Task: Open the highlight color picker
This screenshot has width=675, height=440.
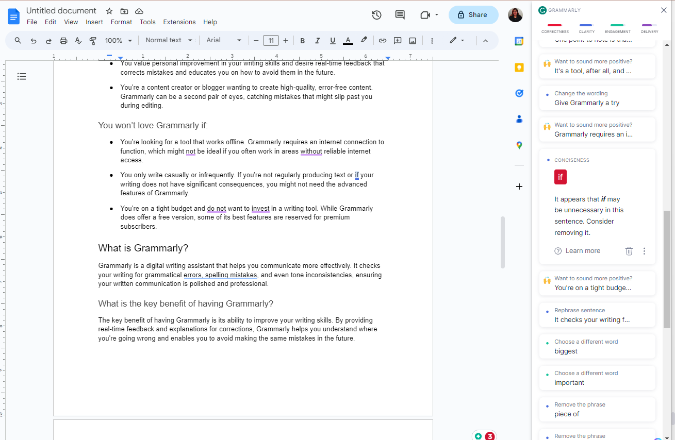Action: tap(364, 40)
